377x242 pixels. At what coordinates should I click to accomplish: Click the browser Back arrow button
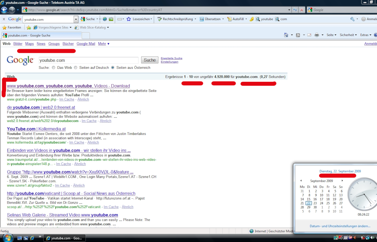[4, 10]
